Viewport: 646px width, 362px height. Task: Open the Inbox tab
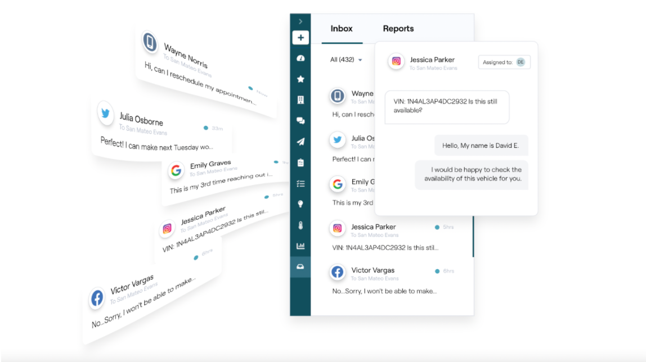342,28
